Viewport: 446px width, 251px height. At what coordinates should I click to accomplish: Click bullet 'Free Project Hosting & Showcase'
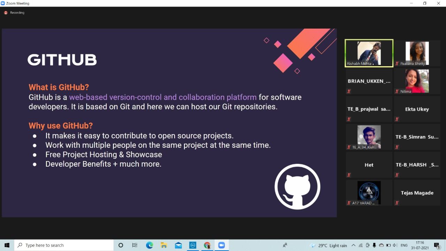click(x=103, y=154)
